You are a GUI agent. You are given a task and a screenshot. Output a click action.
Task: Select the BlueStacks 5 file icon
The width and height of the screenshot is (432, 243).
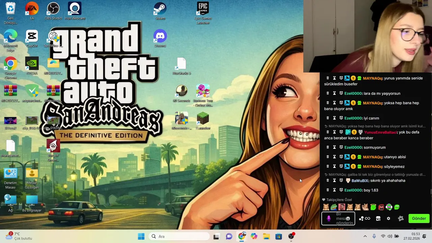tap(182, 66)
